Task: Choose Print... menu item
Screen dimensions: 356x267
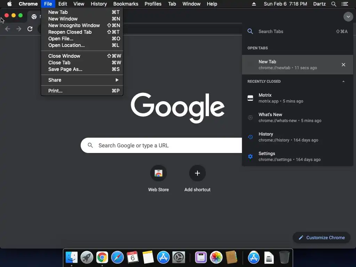Action: [x=82, y=91]
